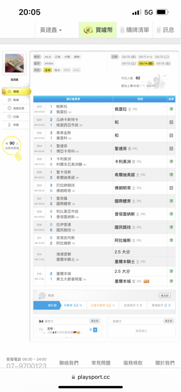This screenshot has height=392, width=181.
Task: Click 莊家殺手 1 次 stat
Action: click(x=132, y=305)
